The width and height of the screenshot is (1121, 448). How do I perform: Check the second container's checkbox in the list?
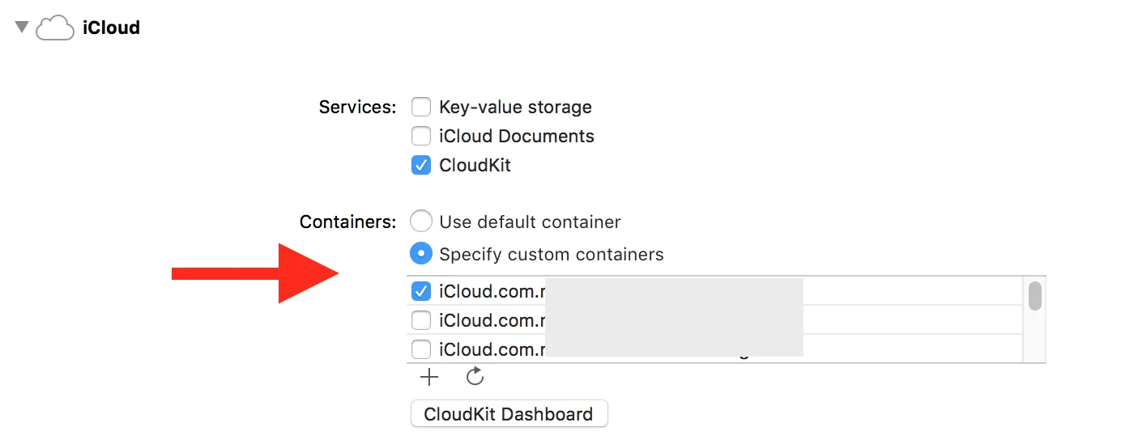point(421,320)
